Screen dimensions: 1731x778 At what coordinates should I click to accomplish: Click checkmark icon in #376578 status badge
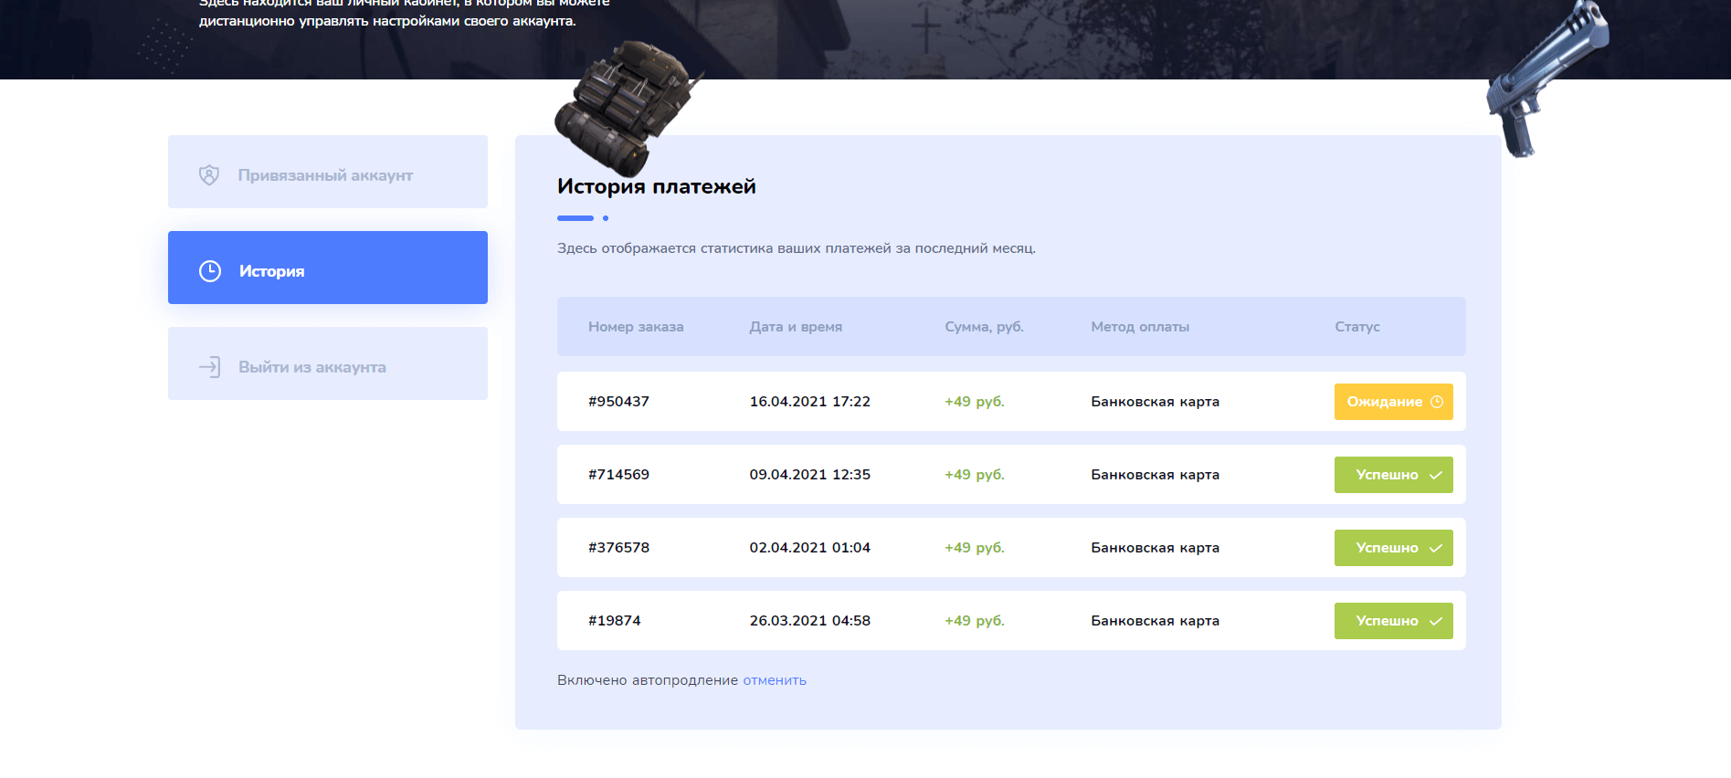(x=1435, y=548)
